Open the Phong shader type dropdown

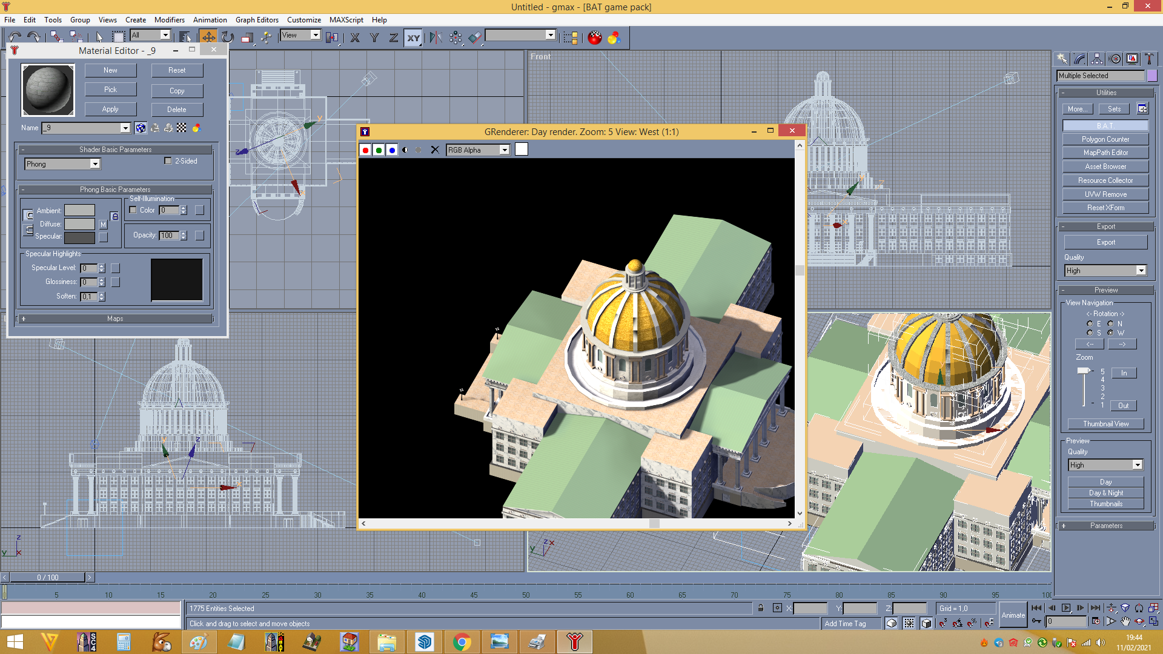(62, 164)
